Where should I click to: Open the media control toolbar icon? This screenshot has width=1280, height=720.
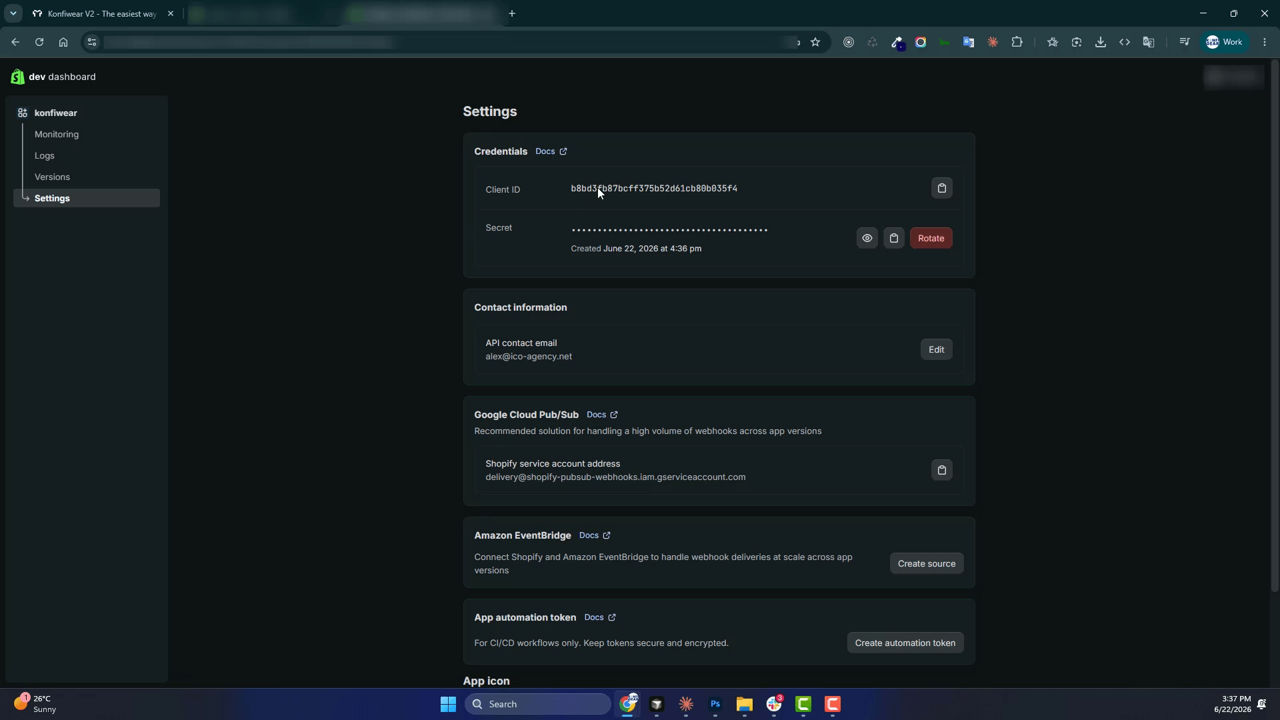pyautogui.click(x=1185, y=42)
